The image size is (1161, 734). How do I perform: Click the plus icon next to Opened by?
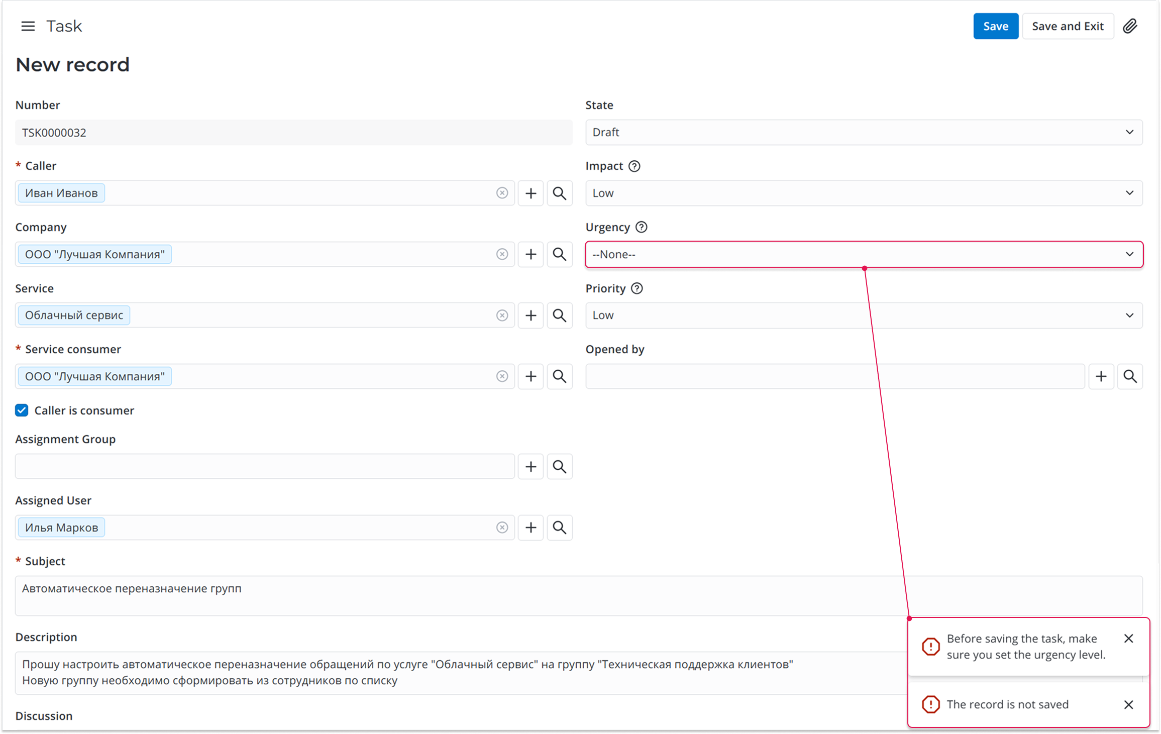tap(1101, 377)
